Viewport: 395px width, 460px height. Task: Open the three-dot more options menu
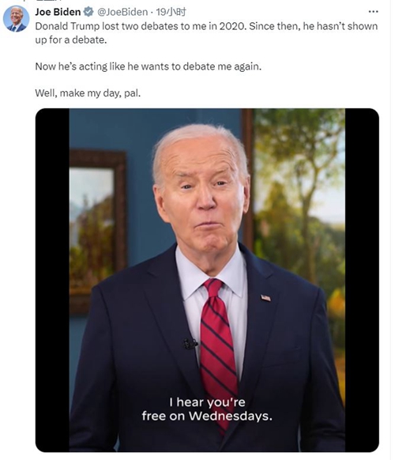point(373,12)
